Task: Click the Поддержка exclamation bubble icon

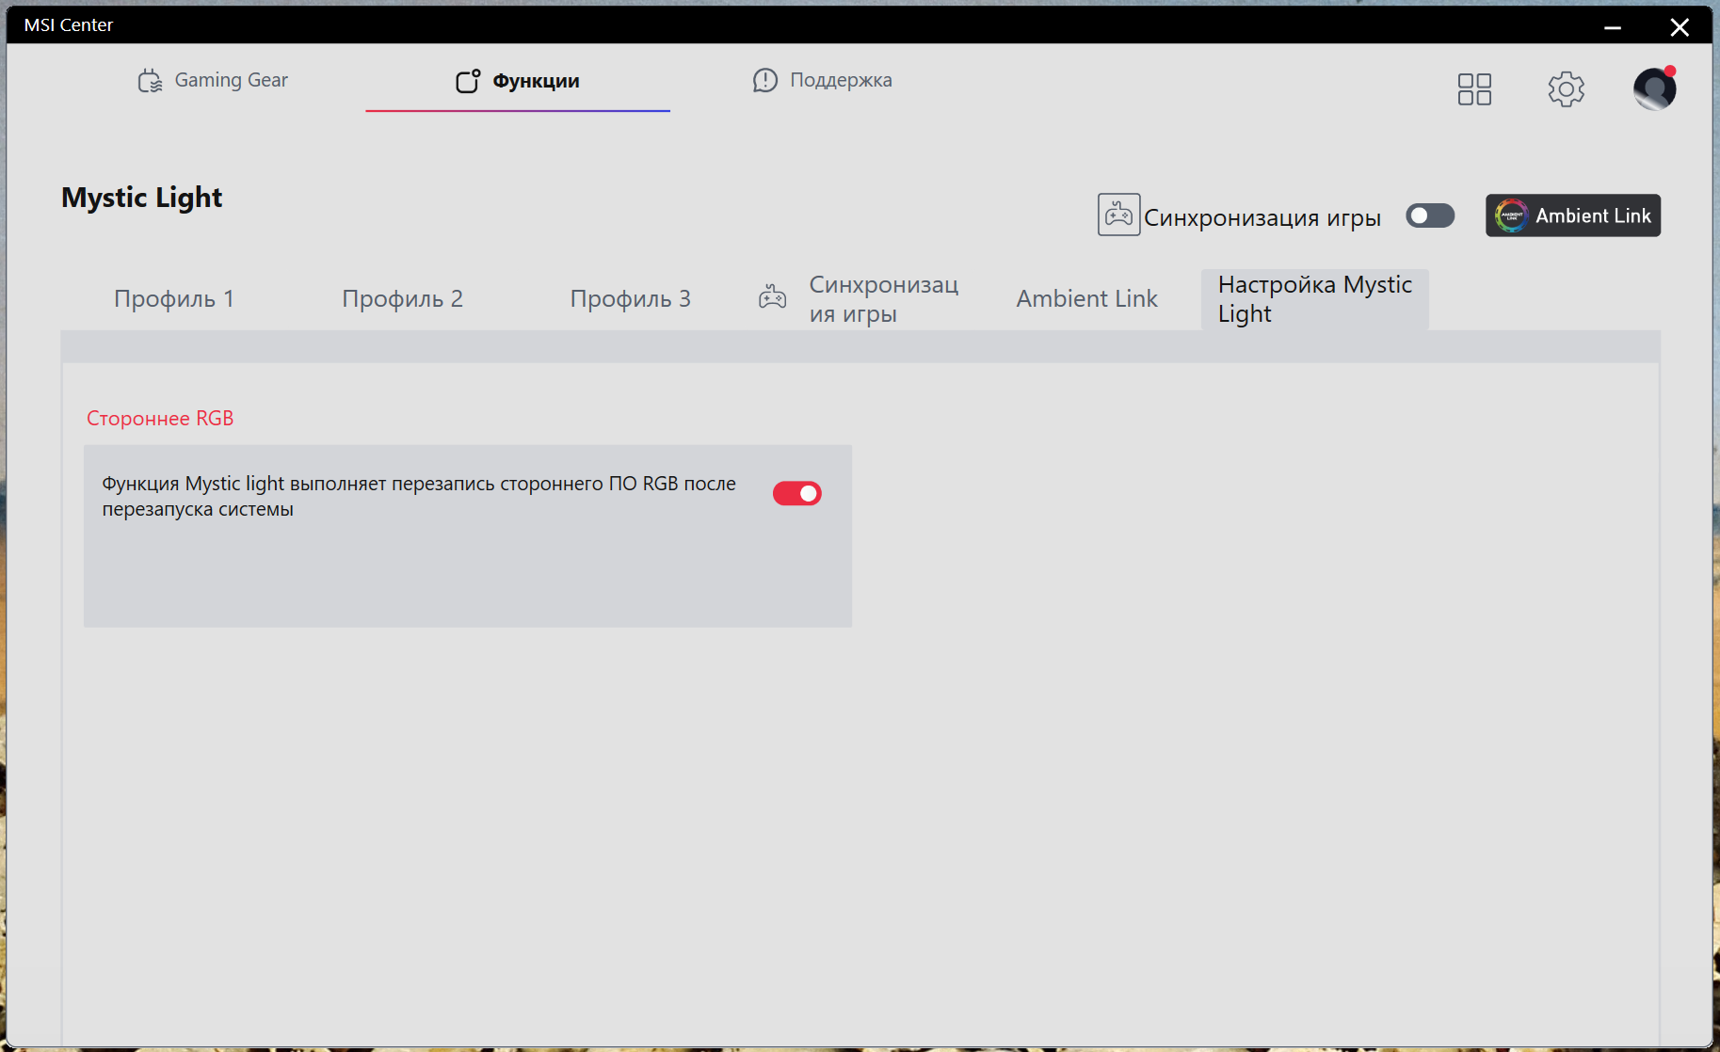Action: tap(765, 81)
